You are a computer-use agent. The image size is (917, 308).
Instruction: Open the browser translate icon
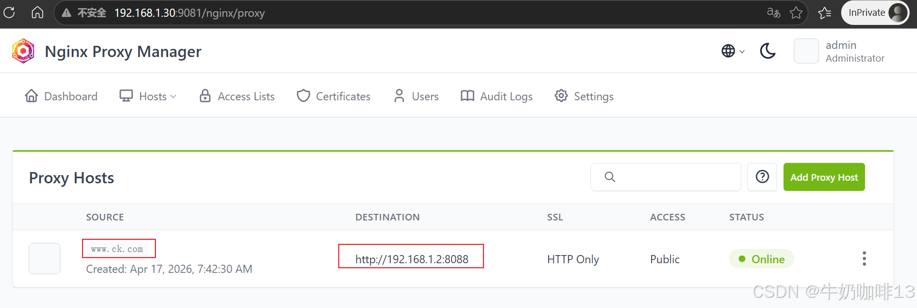click(773, 13)
